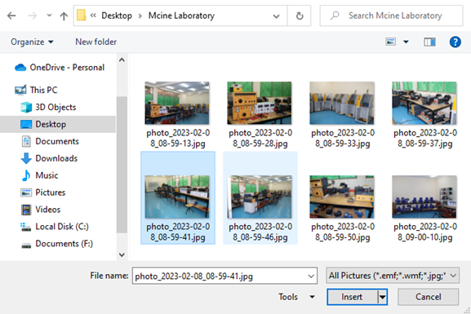Select thumbnail photo_2023-02-08_08-59-46.jpg

(260, 198)
